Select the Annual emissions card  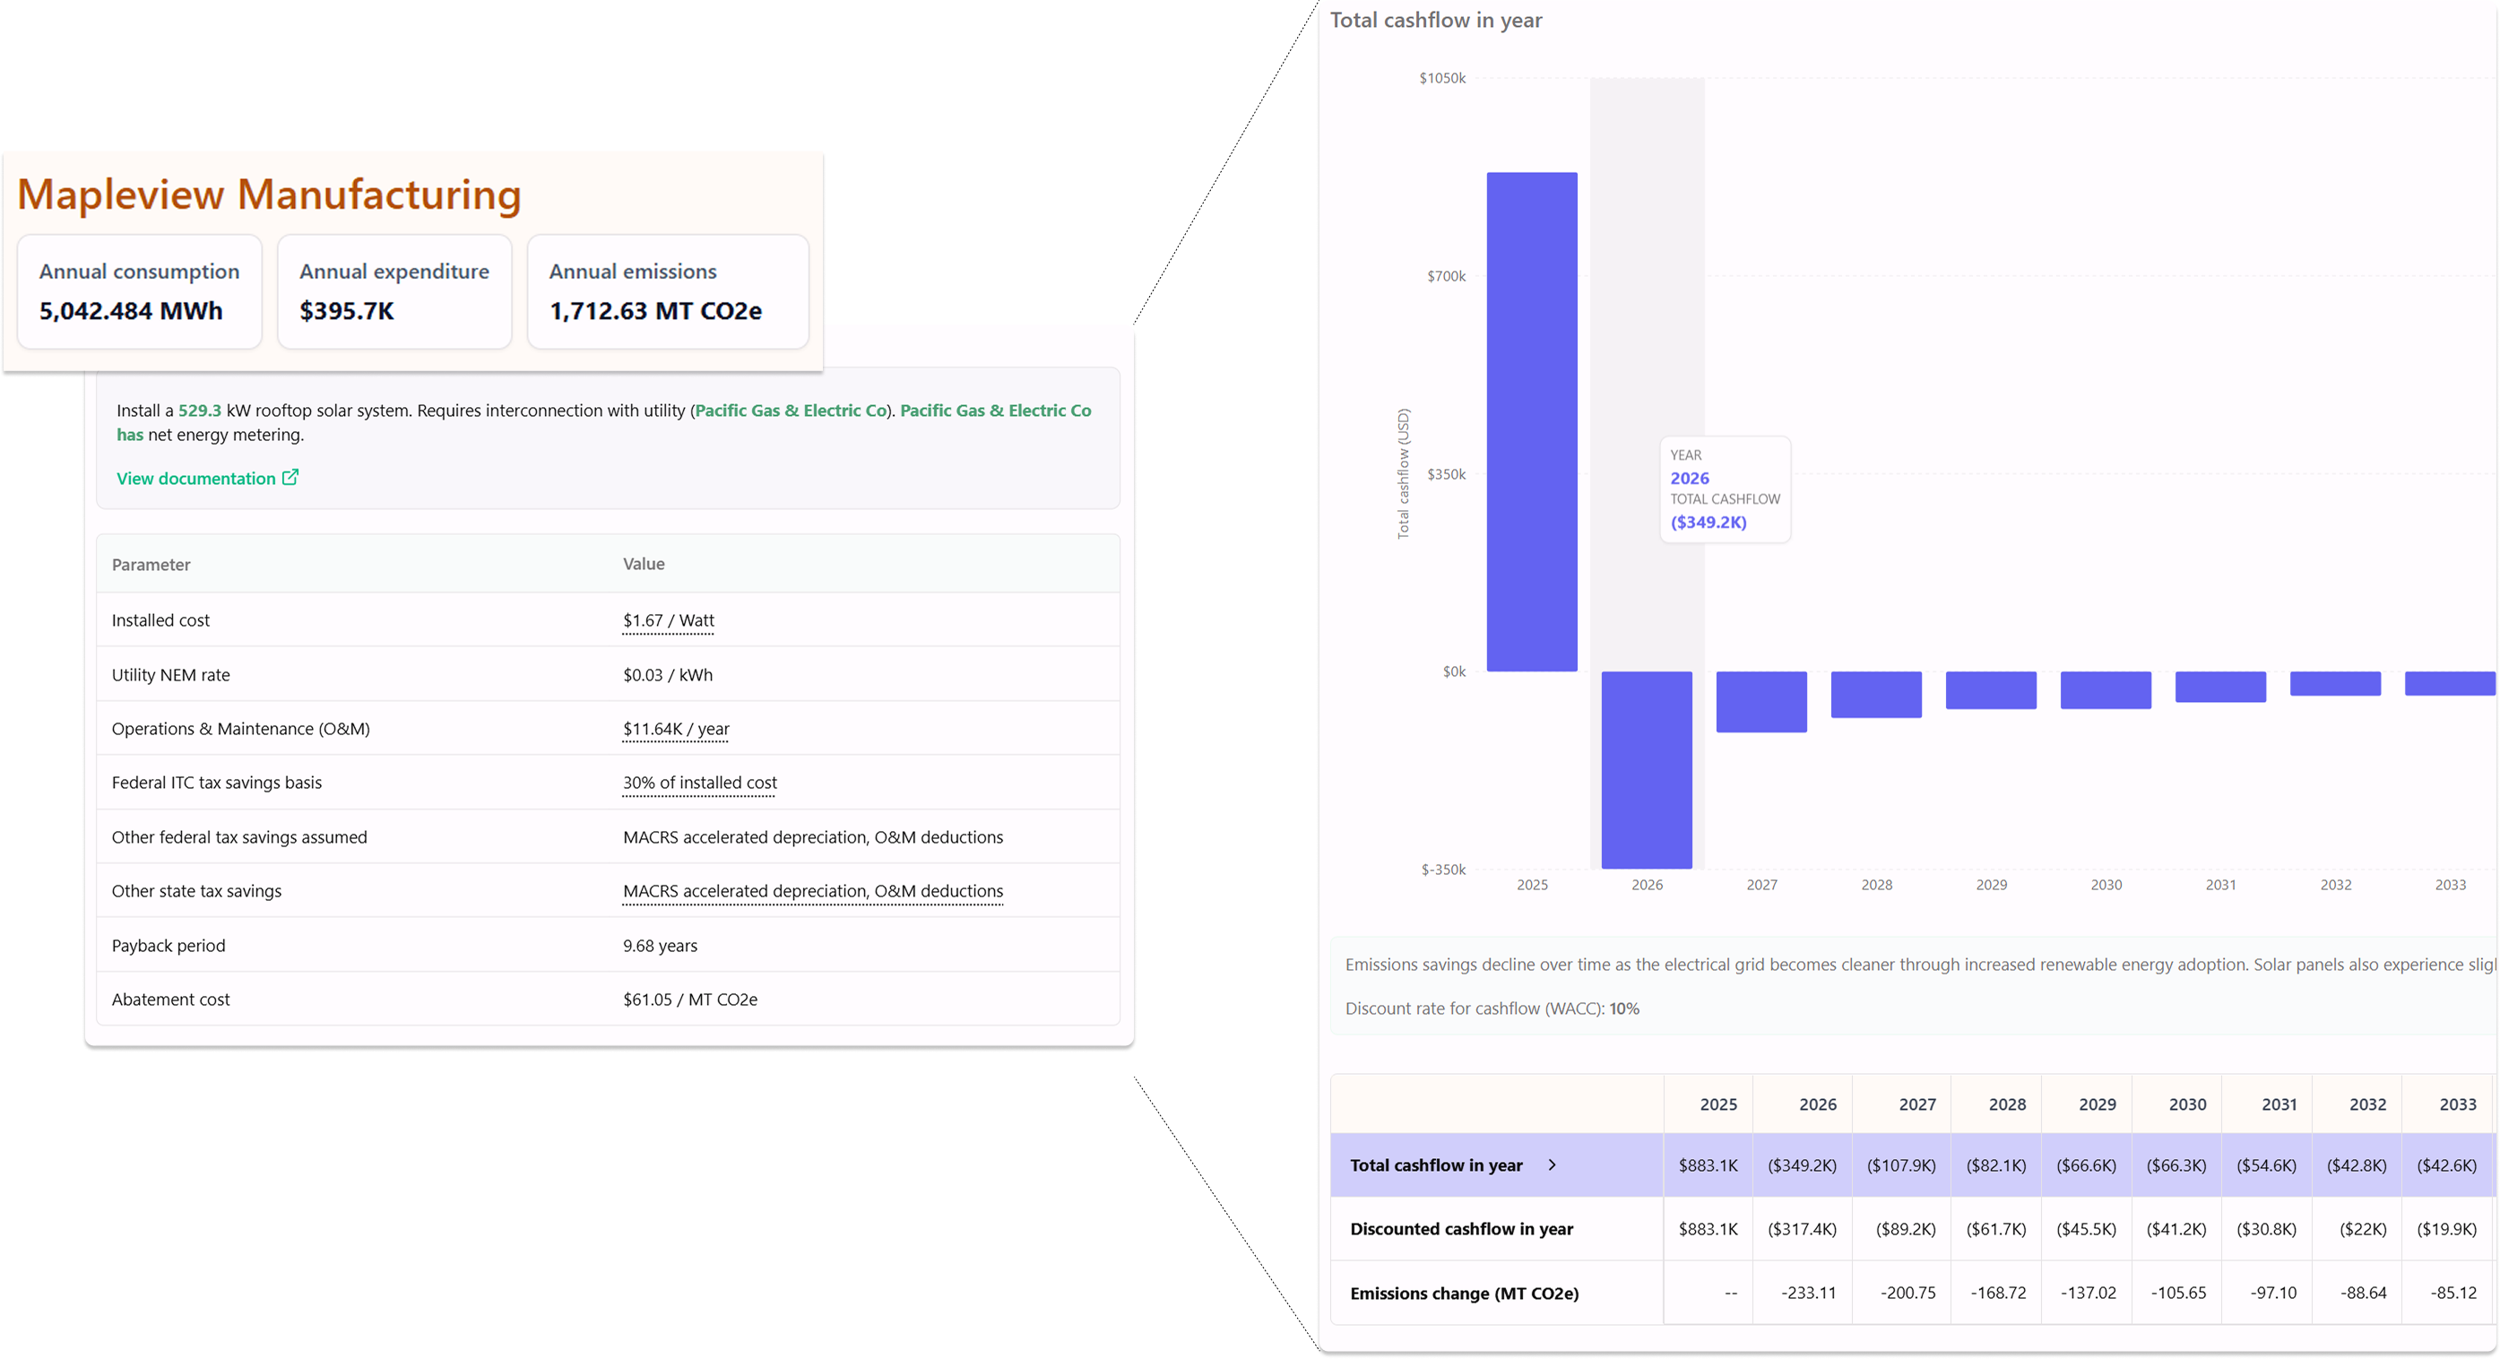pyautogui.click(x=668, y=291)
